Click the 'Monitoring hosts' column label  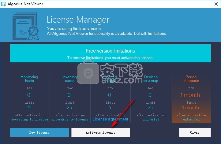pos(29,79)
